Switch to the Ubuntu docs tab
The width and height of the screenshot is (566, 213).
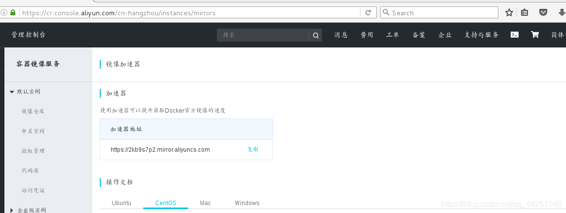pyautogui.click(x=121, y=203)
